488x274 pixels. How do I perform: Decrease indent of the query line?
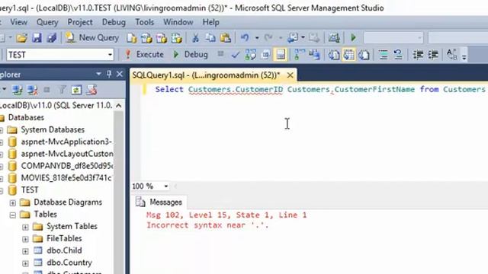pos(418,55)
